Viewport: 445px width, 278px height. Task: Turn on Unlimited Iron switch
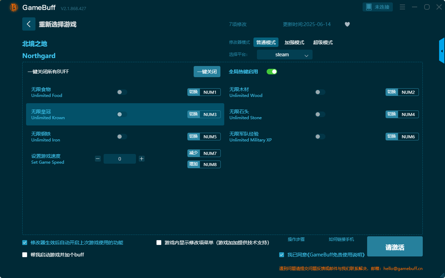coord(122,137)
